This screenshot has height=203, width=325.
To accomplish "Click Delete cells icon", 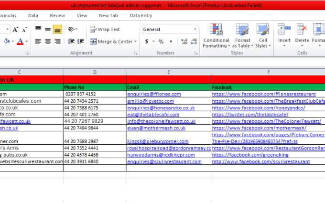I will [302, 29].
